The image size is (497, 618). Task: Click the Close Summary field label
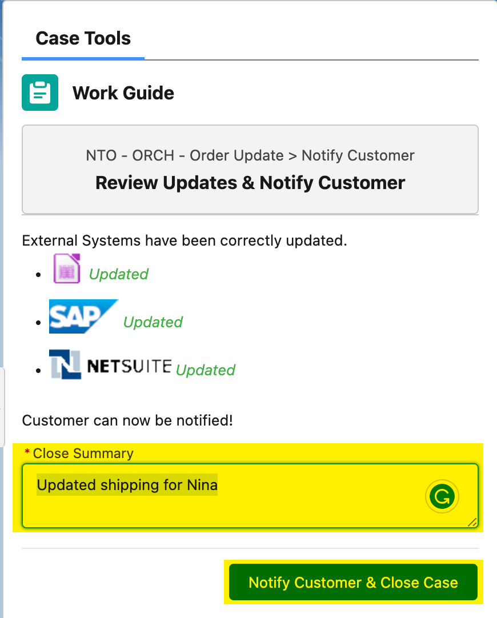(83, 454)
